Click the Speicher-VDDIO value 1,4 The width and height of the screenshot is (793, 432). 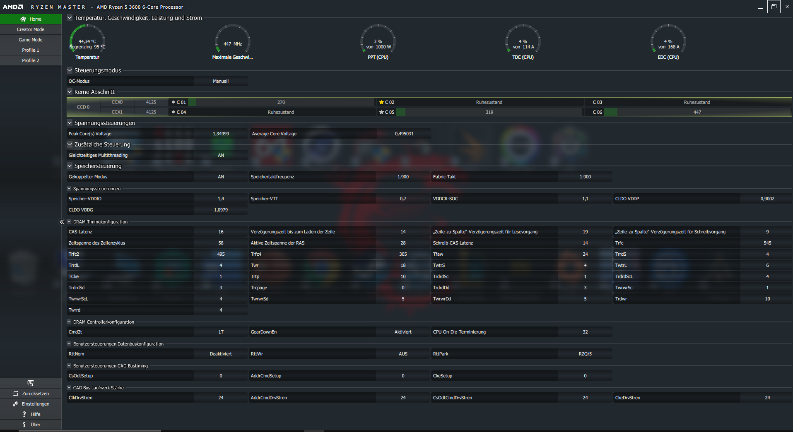click(x=221, y=199)
